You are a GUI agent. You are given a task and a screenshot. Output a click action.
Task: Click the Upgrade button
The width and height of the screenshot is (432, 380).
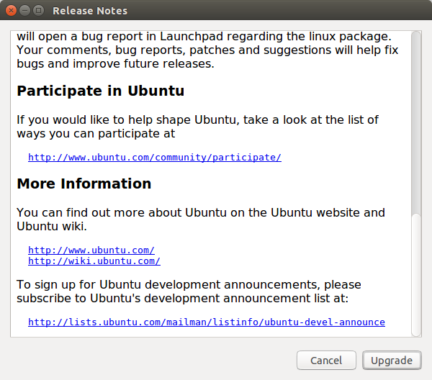(x=392, y=360)
